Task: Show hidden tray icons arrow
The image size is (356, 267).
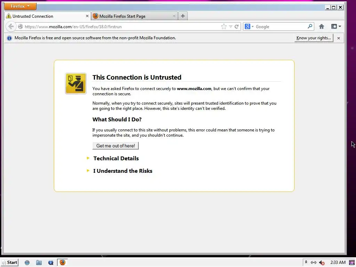Action: click(306, 262)
